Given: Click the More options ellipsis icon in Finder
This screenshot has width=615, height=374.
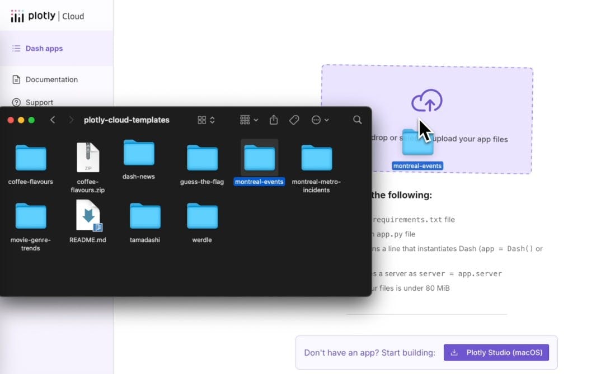Looking at the screenshot, I should pos(317,120).
